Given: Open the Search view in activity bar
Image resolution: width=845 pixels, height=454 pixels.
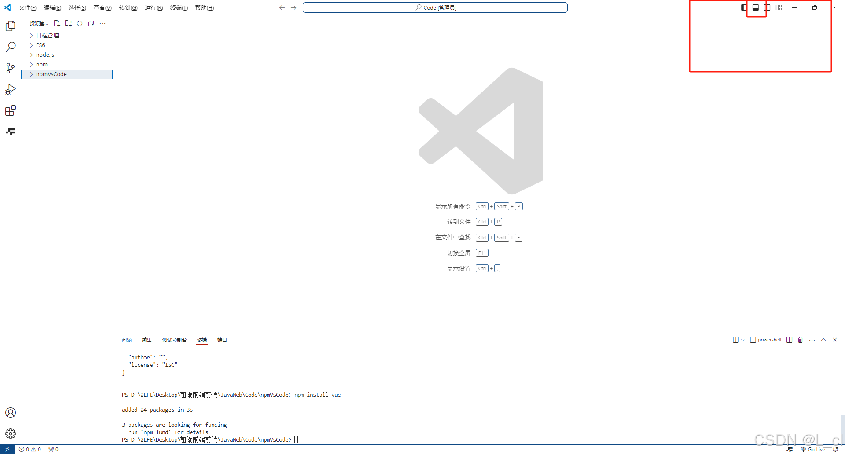Looking at the screenshot, I should 11,47.
